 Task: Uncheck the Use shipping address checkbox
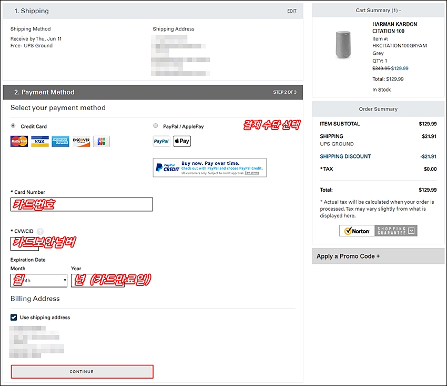[14, 318]
